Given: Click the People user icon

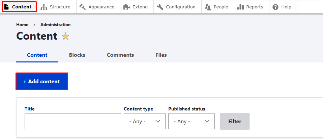Looking at the screenshot, I should click(x=208, y=7).
